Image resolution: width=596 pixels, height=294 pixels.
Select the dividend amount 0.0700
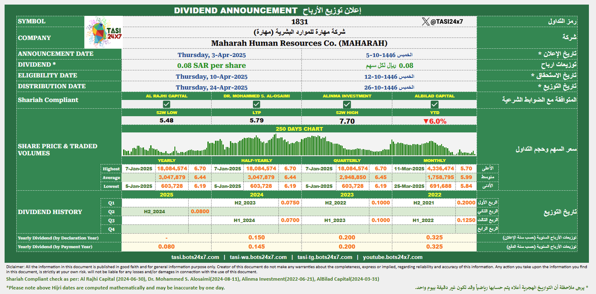[x=290, y=220]
